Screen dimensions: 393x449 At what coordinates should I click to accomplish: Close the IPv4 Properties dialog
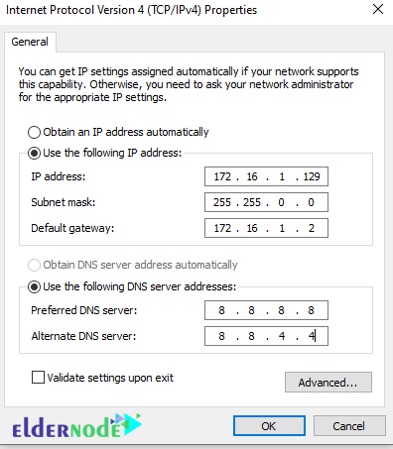[x=378, y=9]
